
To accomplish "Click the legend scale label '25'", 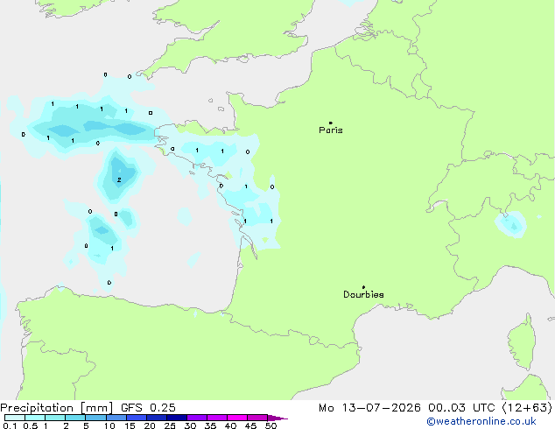I will tap(170, 425).
